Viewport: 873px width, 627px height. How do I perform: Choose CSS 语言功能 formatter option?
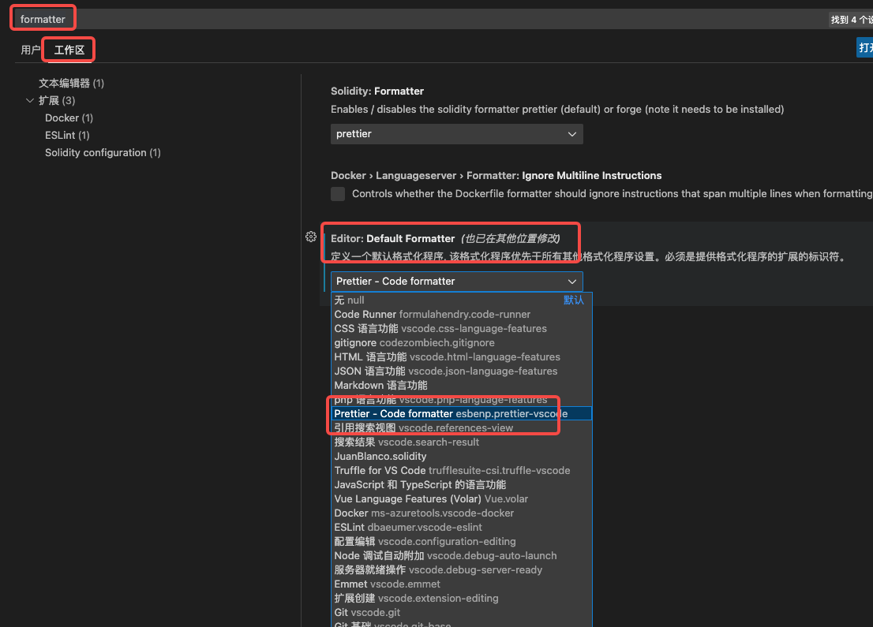(462, 329)
